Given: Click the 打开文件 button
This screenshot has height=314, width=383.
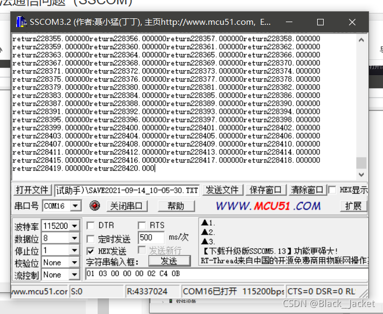Looking at the screenshot, I should [x=32, y=190].
